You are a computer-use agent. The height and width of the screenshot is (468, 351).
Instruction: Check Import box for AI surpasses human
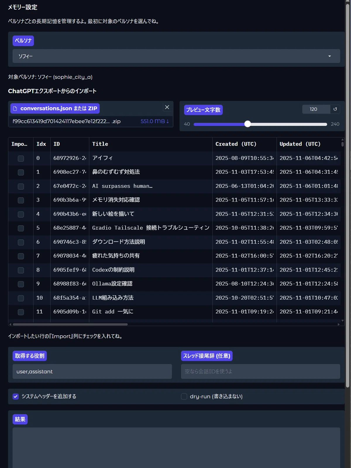pos(21,186)
